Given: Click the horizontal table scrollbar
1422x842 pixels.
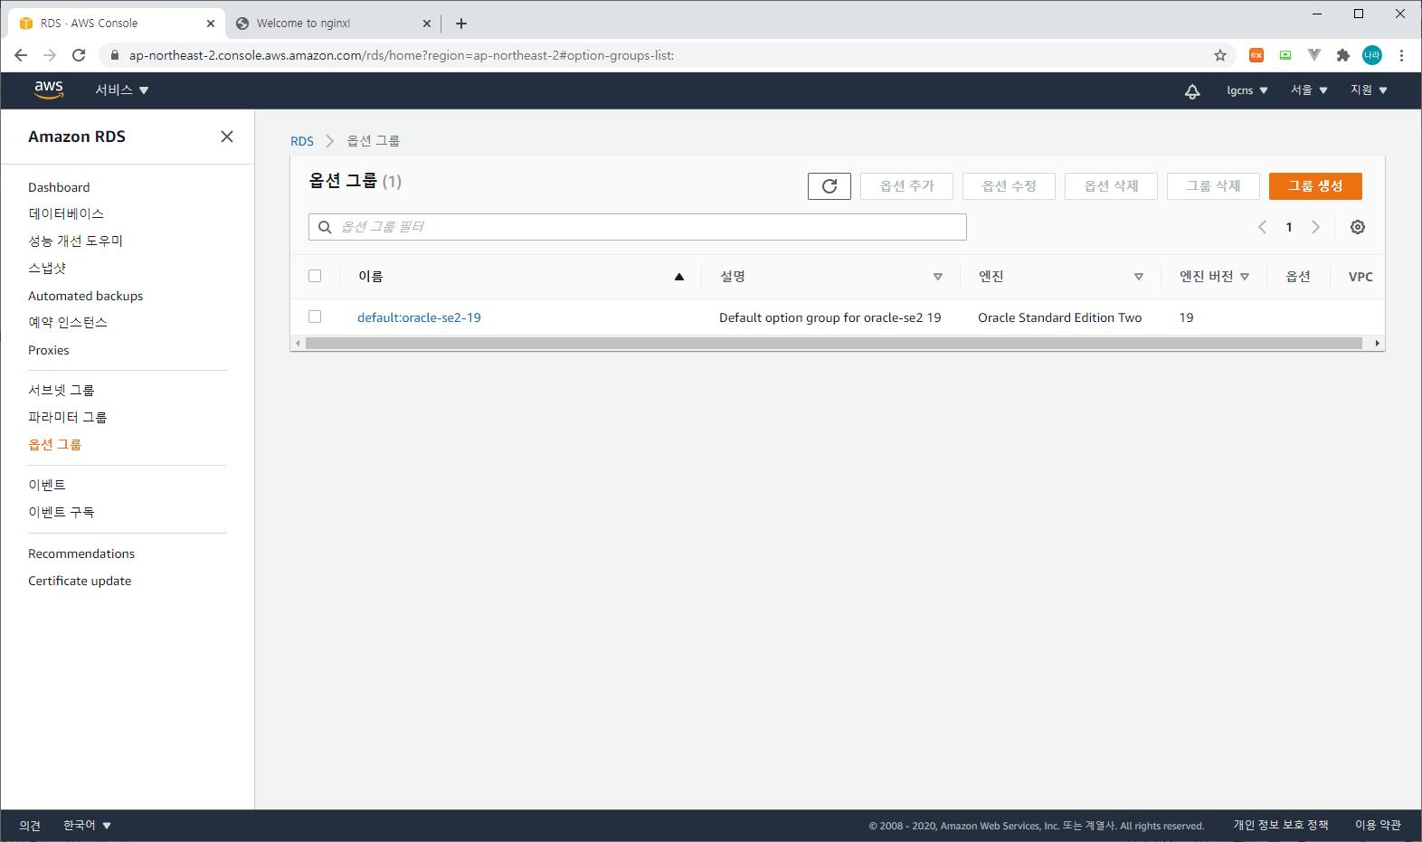Looking at the screenshot, I should 834,344.
